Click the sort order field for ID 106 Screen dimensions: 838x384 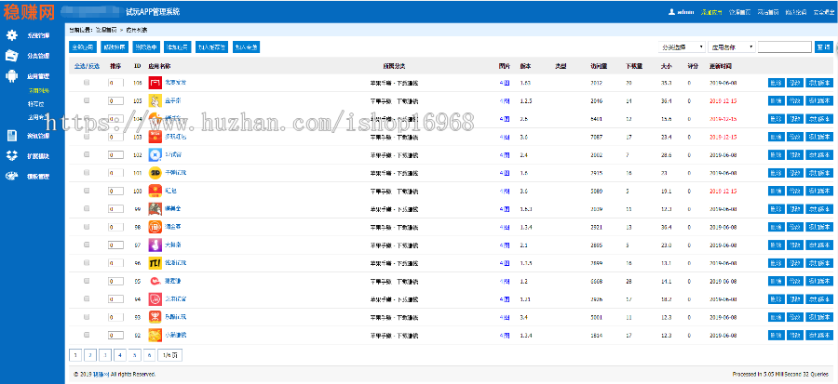pyautogui.click(x=115, y=83)
